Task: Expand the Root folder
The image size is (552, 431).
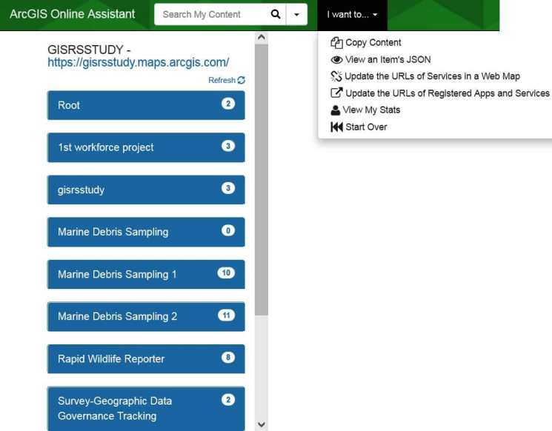Action: (x=146, y=105)
